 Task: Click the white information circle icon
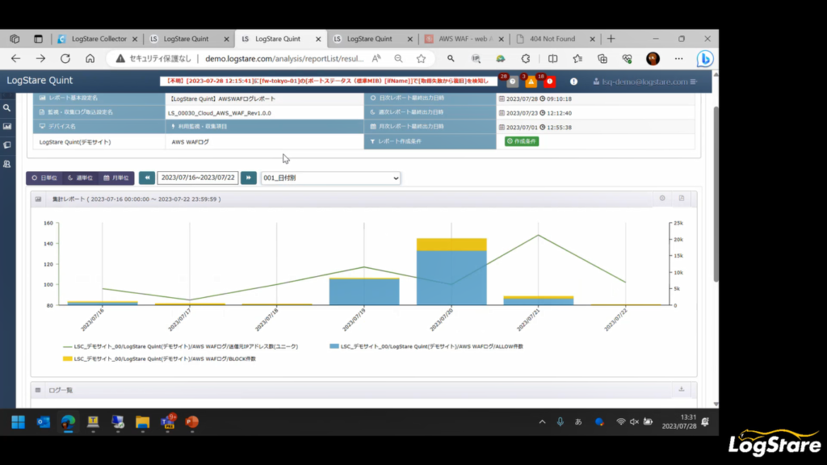(x=573, y=82)
